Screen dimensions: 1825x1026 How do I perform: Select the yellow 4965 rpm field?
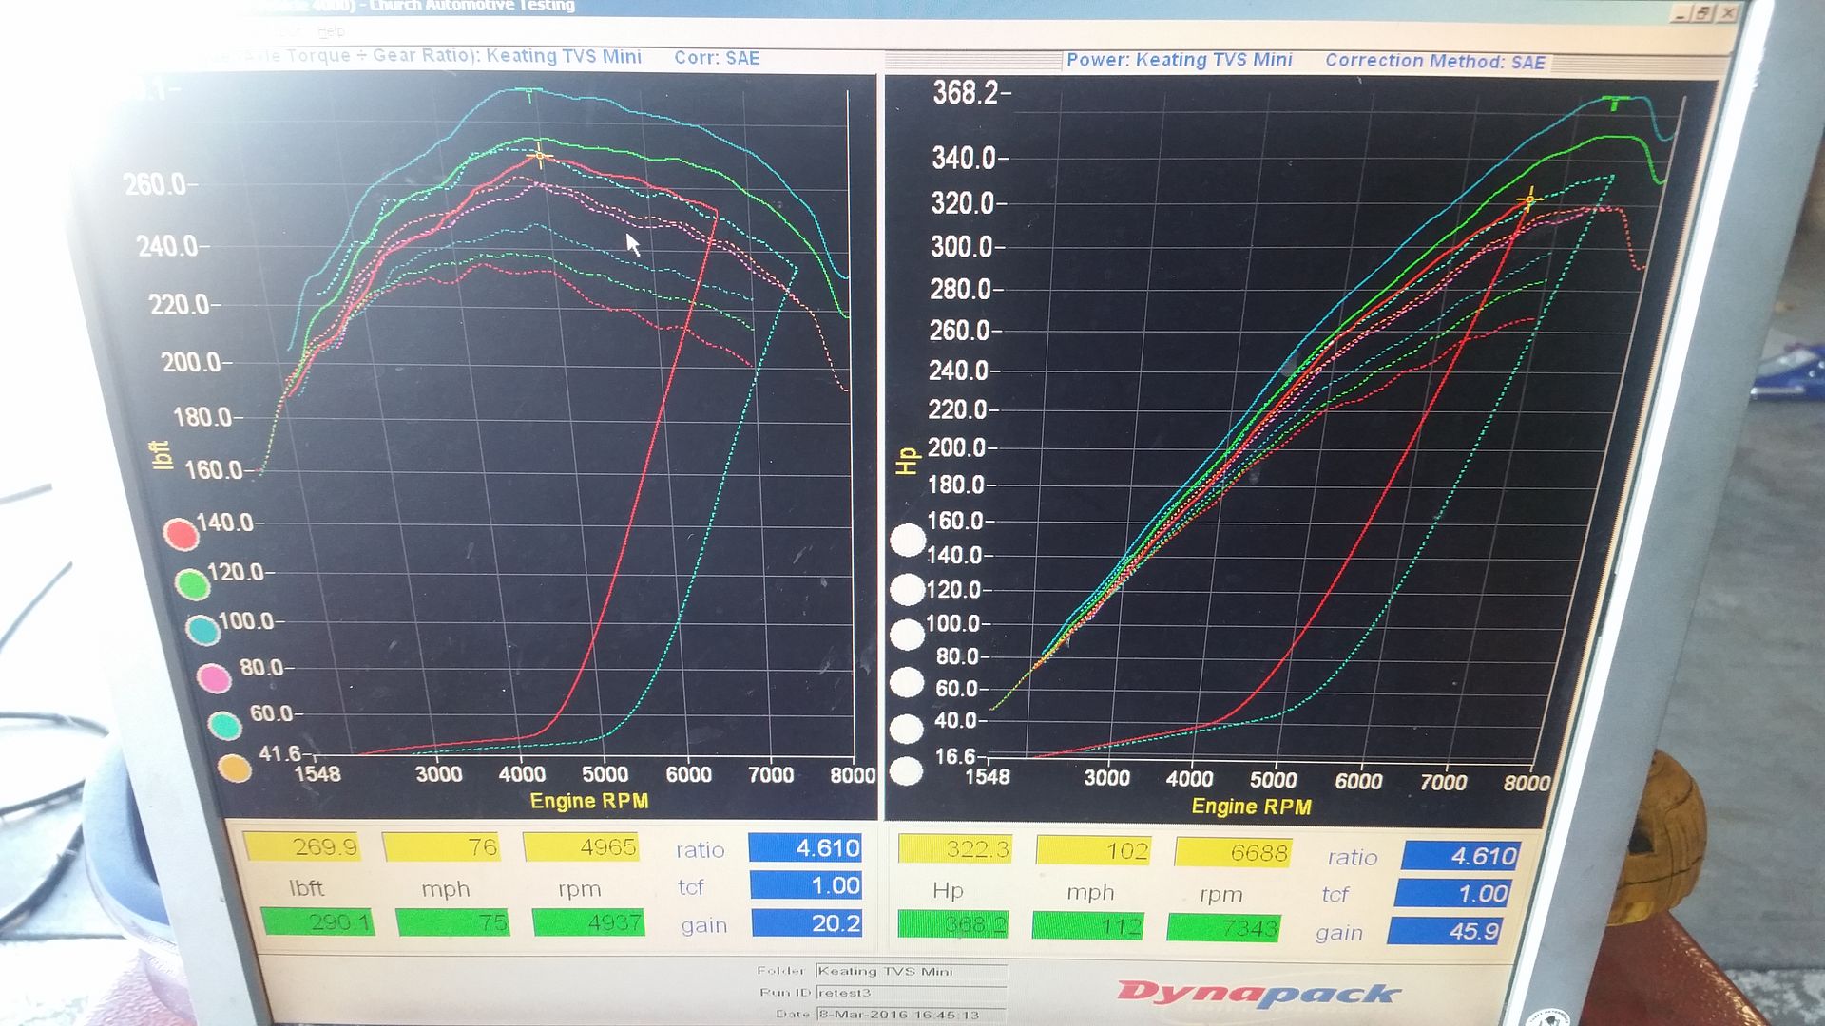(581, 846)
